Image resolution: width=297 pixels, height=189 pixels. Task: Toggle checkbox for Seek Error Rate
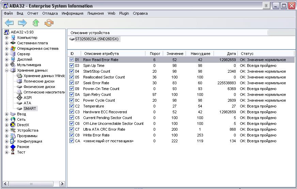[72, 83]
